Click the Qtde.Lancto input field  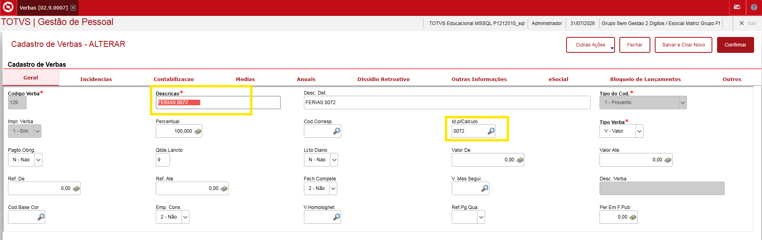tap(163, 160)
